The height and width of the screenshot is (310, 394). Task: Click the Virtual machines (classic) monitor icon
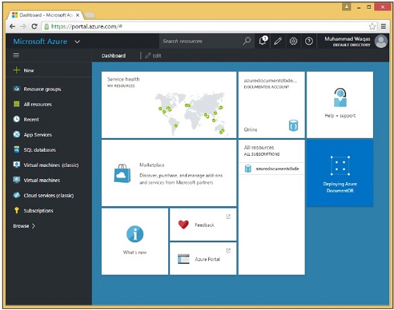pyautogui.click(x=16, y=165)
